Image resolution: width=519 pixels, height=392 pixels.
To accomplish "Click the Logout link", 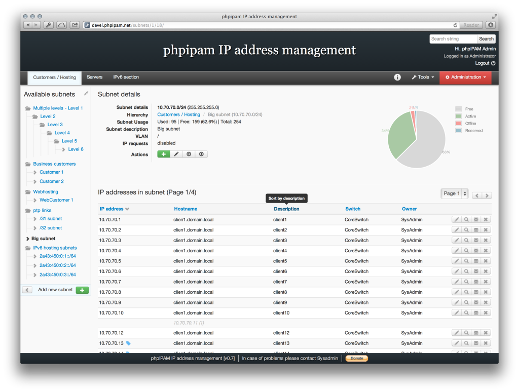I will tap(485, 63).
